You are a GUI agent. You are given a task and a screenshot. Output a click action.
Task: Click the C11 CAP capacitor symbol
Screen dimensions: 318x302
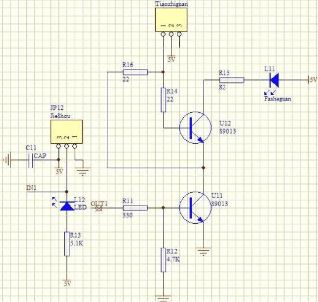(30, 160)
